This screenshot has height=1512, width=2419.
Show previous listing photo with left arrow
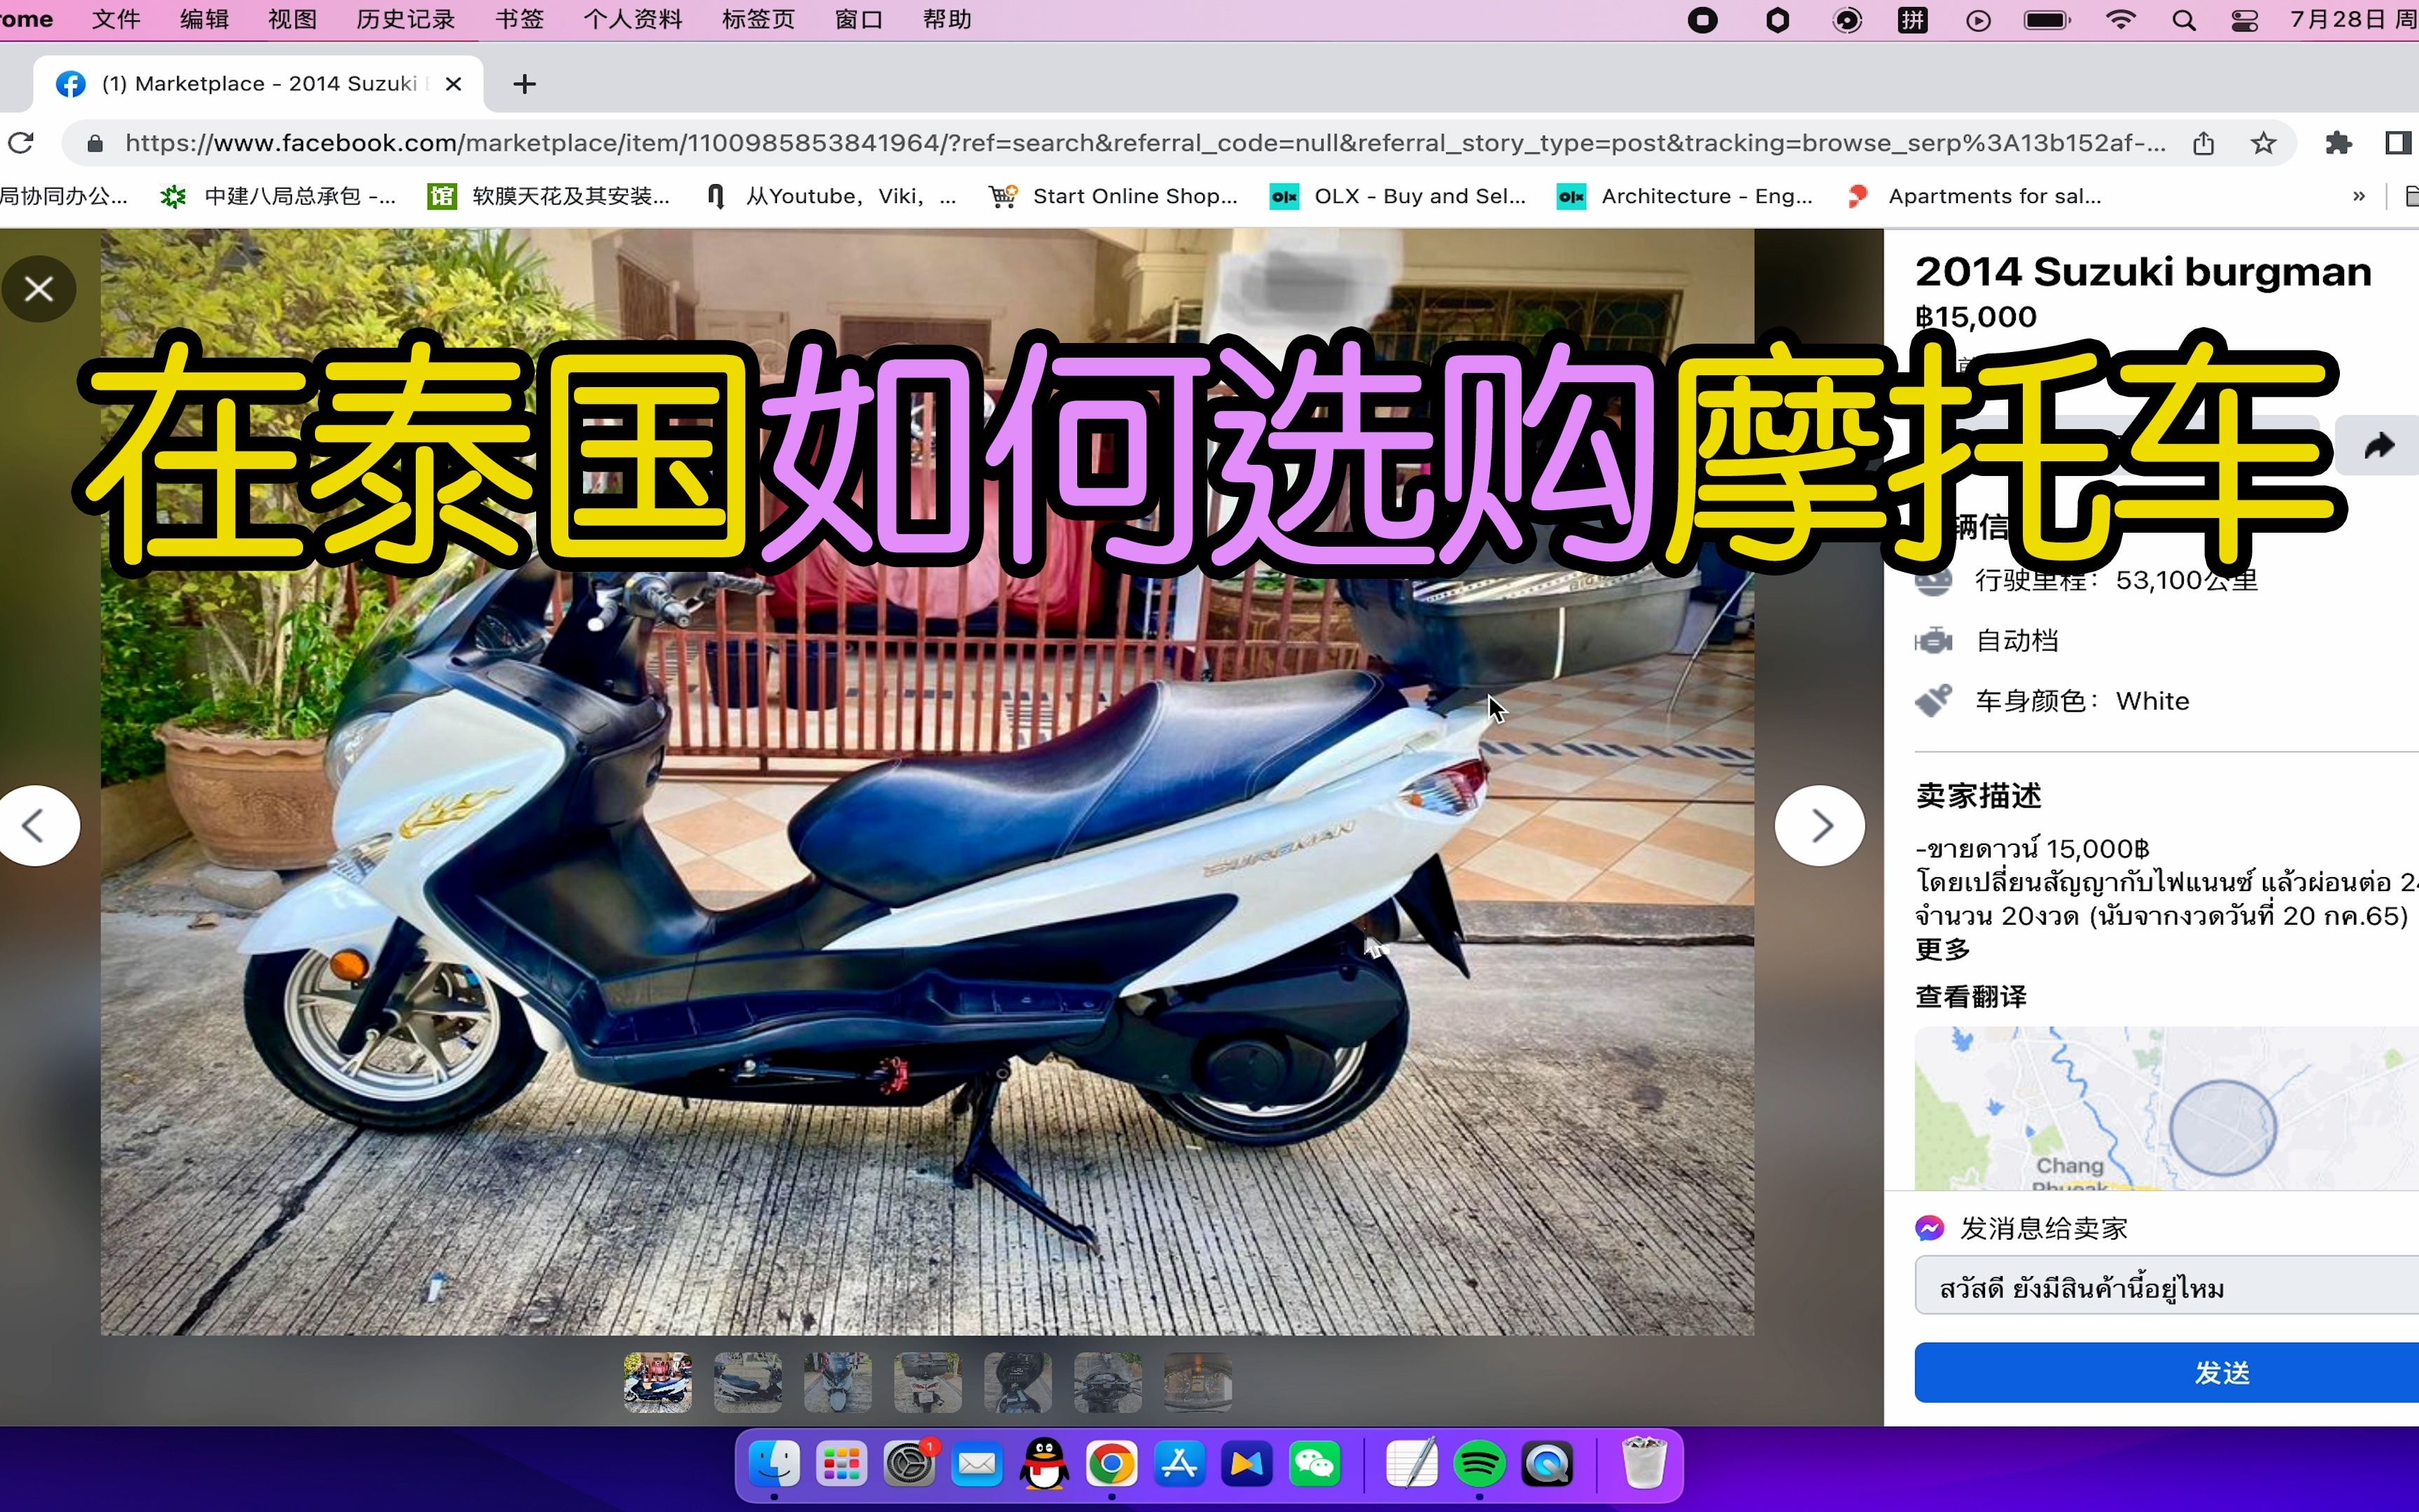pyautogui.click(x=35, y=826)
